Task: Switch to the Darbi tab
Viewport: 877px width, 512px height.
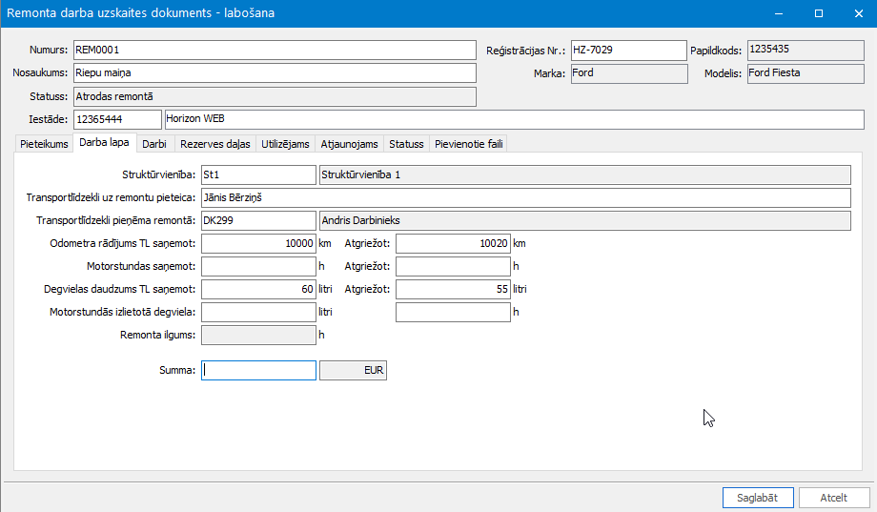Action: pyautogui.click(x=154, y=144)
